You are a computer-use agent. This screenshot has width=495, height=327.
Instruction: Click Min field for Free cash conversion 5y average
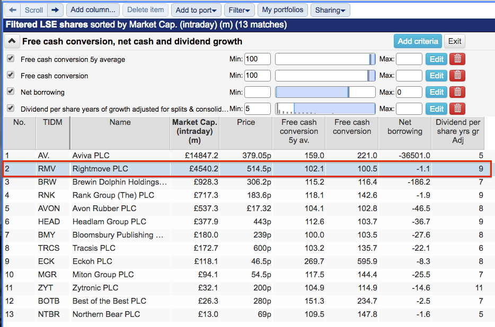coord(257,59)
